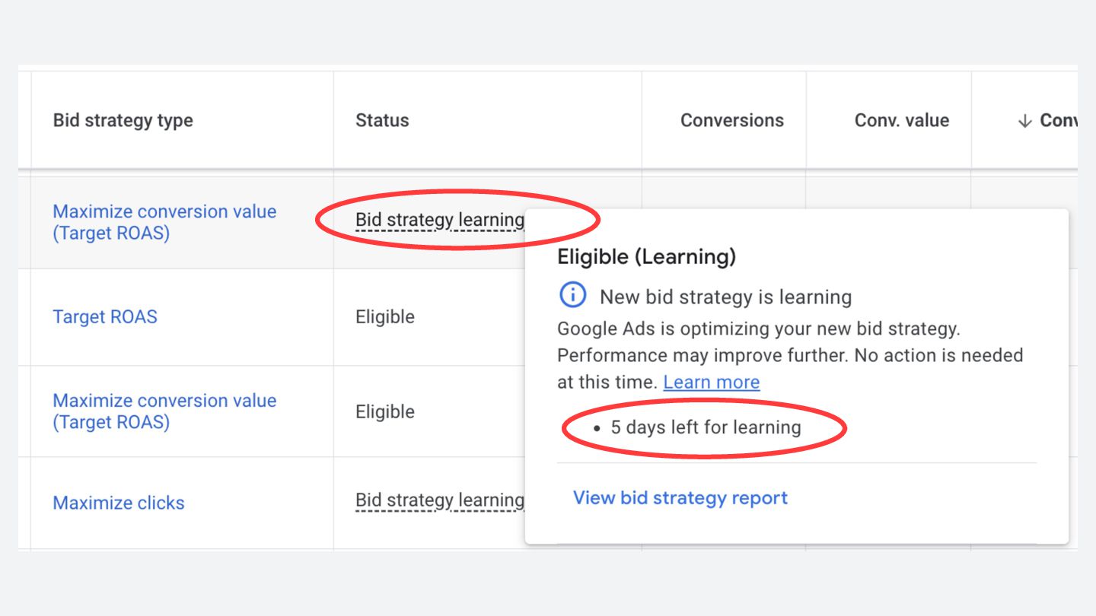Click the 5 days left for learning text

(706, 427)
